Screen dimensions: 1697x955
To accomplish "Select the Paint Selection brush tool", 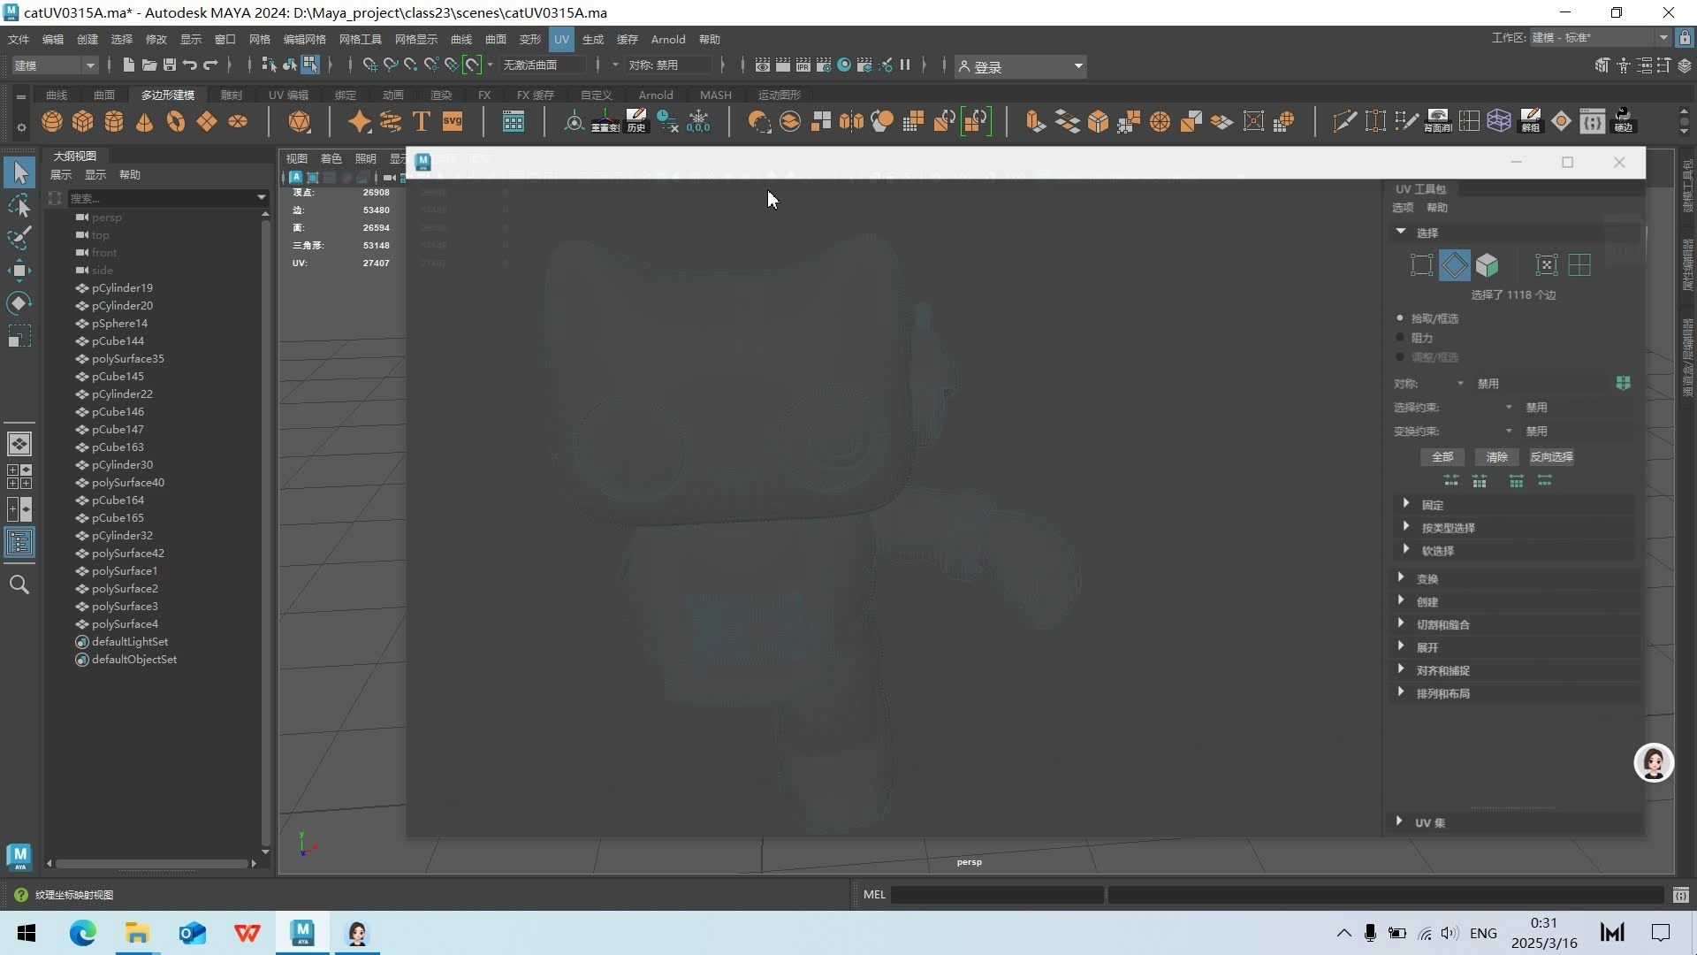I will click(19, 237).
